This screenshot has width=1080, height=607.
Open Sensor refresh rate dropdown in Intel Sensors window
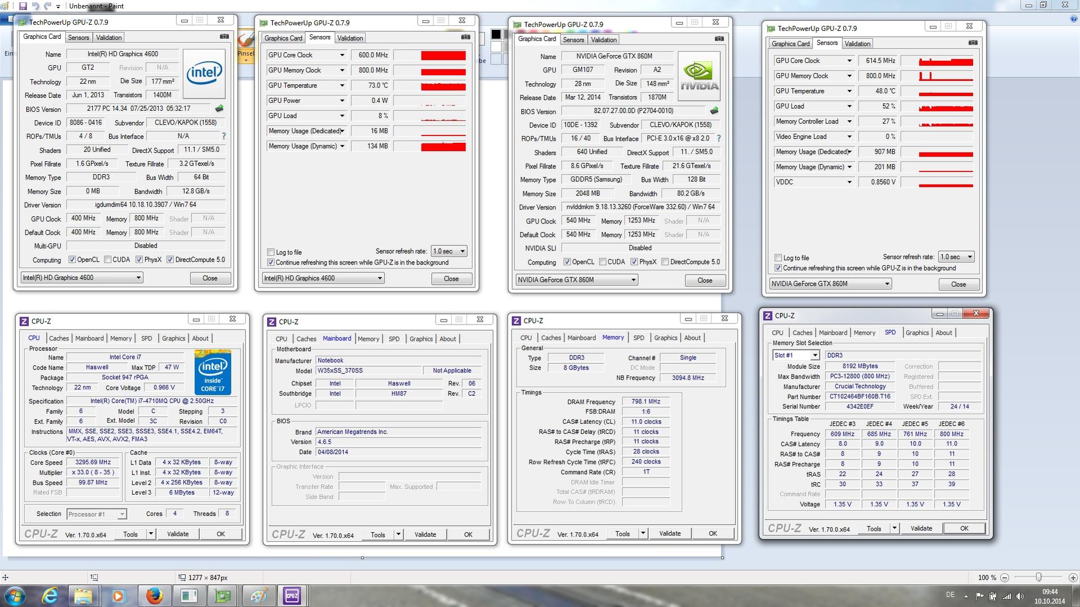coord(449,251)
